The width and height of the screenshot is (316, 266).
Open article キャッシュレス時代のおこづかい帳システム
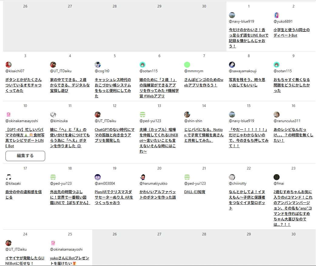[113, 88]
